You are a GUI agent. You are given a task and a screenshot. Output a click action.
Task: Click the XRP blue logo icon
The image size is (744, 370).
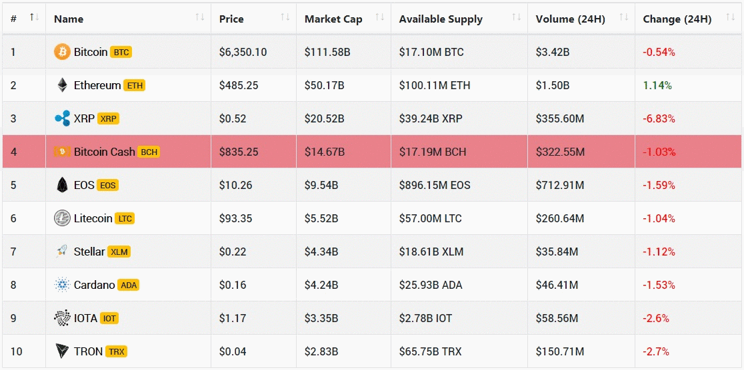click(x=62, y=118)
